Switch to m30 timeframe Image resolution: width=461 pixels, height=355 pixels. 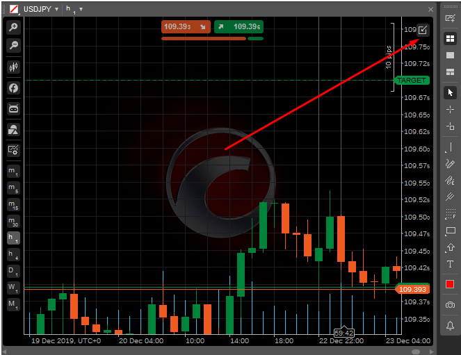[13, 221]
